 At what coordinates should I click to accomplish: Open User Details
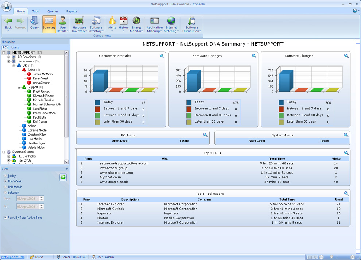pos(63,24)
